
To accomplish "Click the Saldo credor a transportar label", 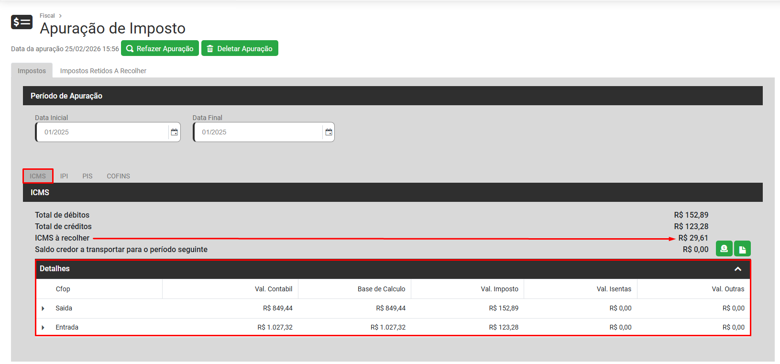I will 121,249.
